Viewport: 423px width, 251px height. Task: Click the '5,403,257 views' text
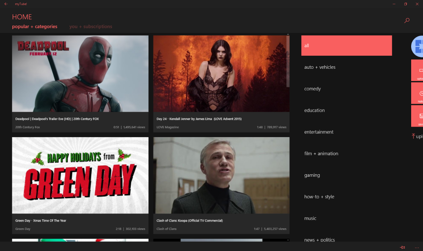tap(275, 229)
